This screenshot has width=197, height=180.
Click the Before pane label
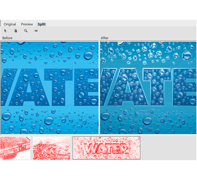(x=7, y=38)
